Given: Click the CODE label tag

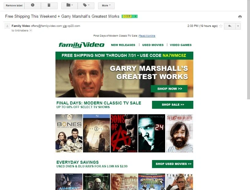Looking at the screenshot, I should [x=127, y=16].
